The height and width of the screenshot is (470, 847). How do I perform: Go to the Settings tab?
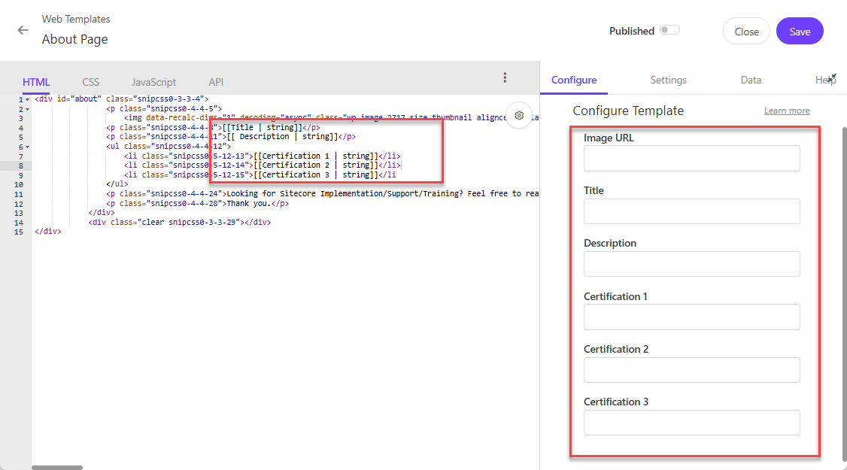668,80
